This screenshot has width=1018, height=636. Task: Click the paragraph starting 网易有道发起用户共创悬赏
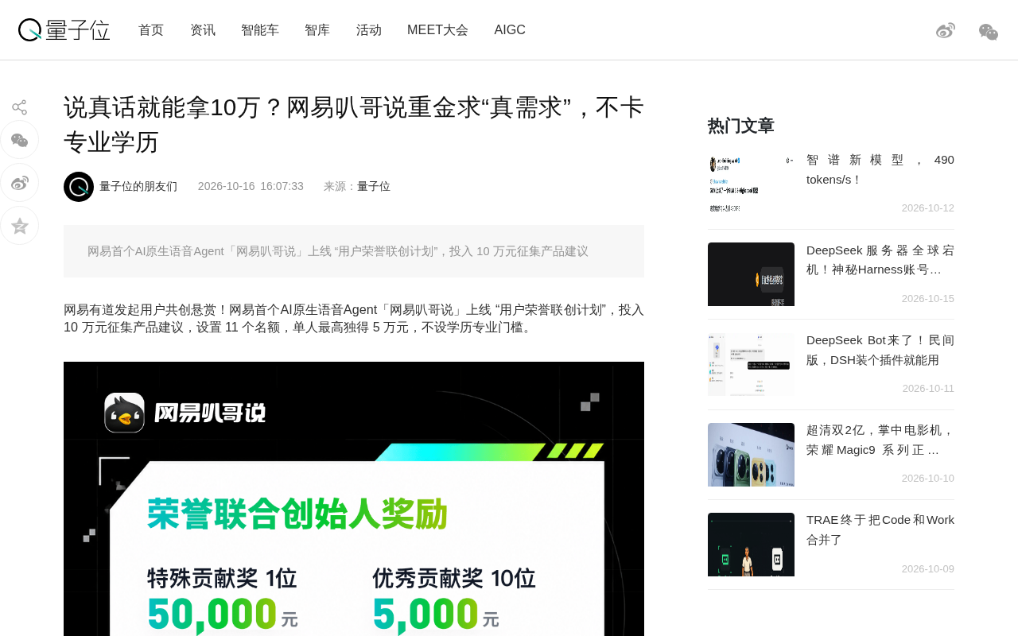354,319
